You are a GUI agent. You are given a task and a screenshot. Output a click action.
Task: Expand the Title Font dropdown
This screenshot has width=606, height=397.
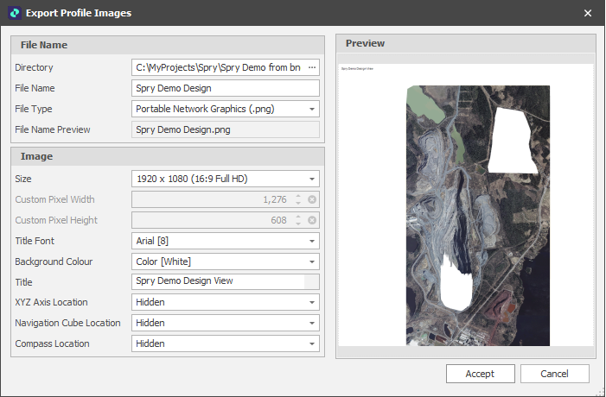pyautogui.click(x=311, y=241)
